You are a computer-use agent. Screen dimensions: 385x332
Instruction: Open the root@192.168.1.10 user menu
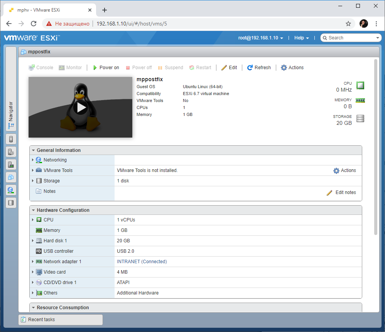(x=260, y=38)
